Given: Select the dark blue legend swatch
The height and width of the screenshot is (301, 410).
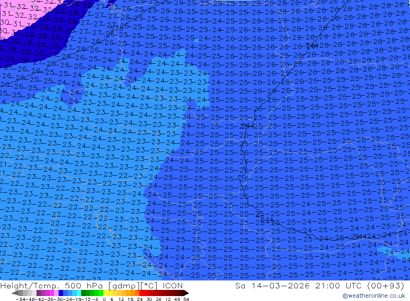Looking at the screenshot, I should click(61, 293).
